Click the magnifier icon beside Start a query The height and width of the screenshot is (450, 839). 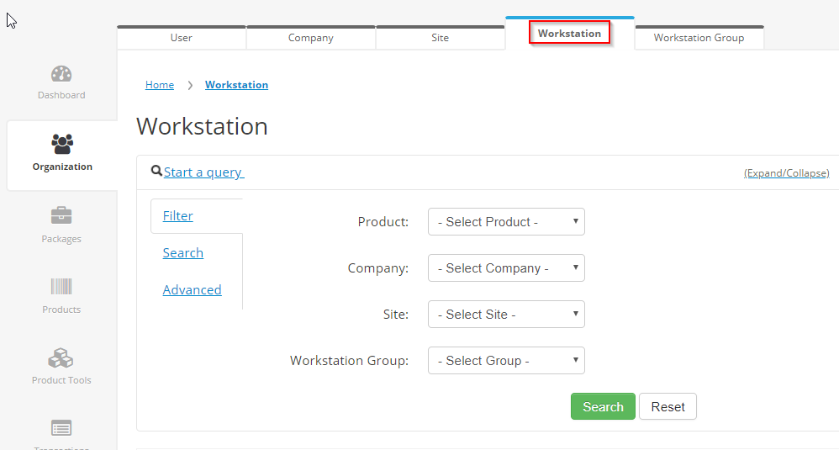point(156,171)
